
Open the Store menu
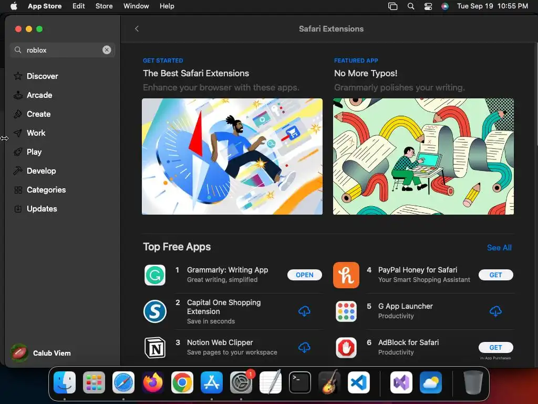(104, 6)
